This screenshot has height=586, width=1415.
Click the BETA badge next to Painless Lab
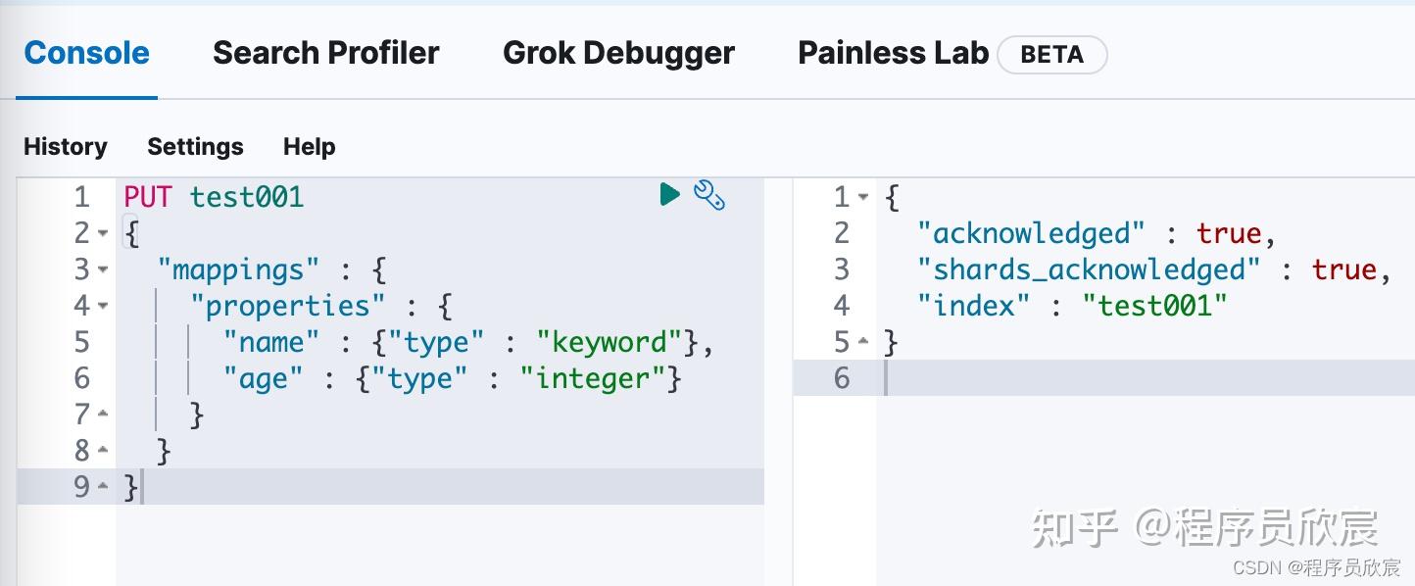(x=1051, y=55)
